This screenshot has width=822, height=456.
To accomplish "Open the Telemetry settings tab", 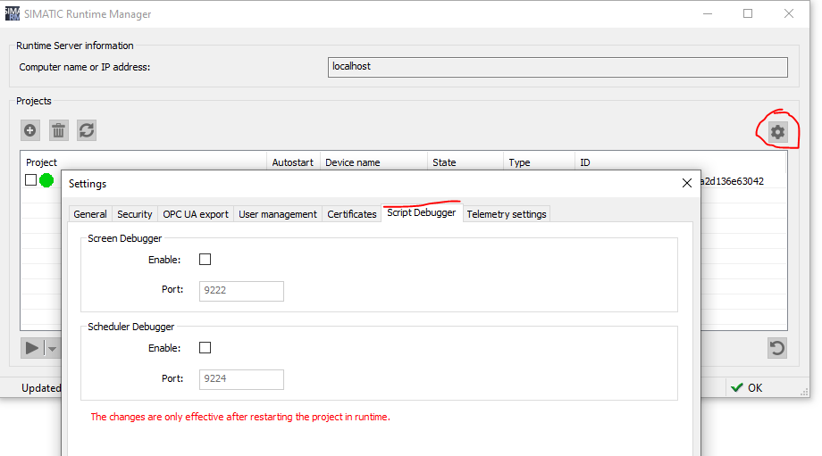I will click(x=507, y=214).
